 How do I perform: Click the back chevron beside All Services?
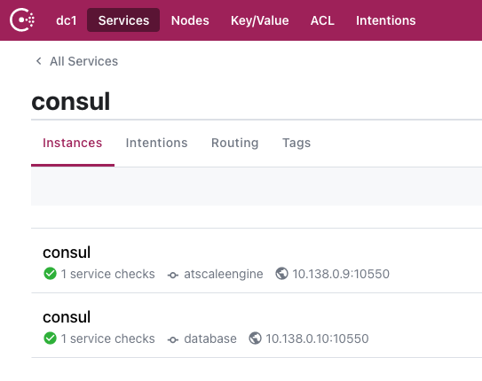click(39, 61)
